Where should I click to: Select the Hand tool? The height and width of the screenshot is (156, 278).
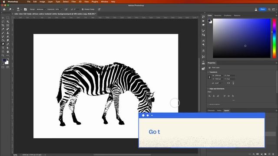tap(8, 52)
